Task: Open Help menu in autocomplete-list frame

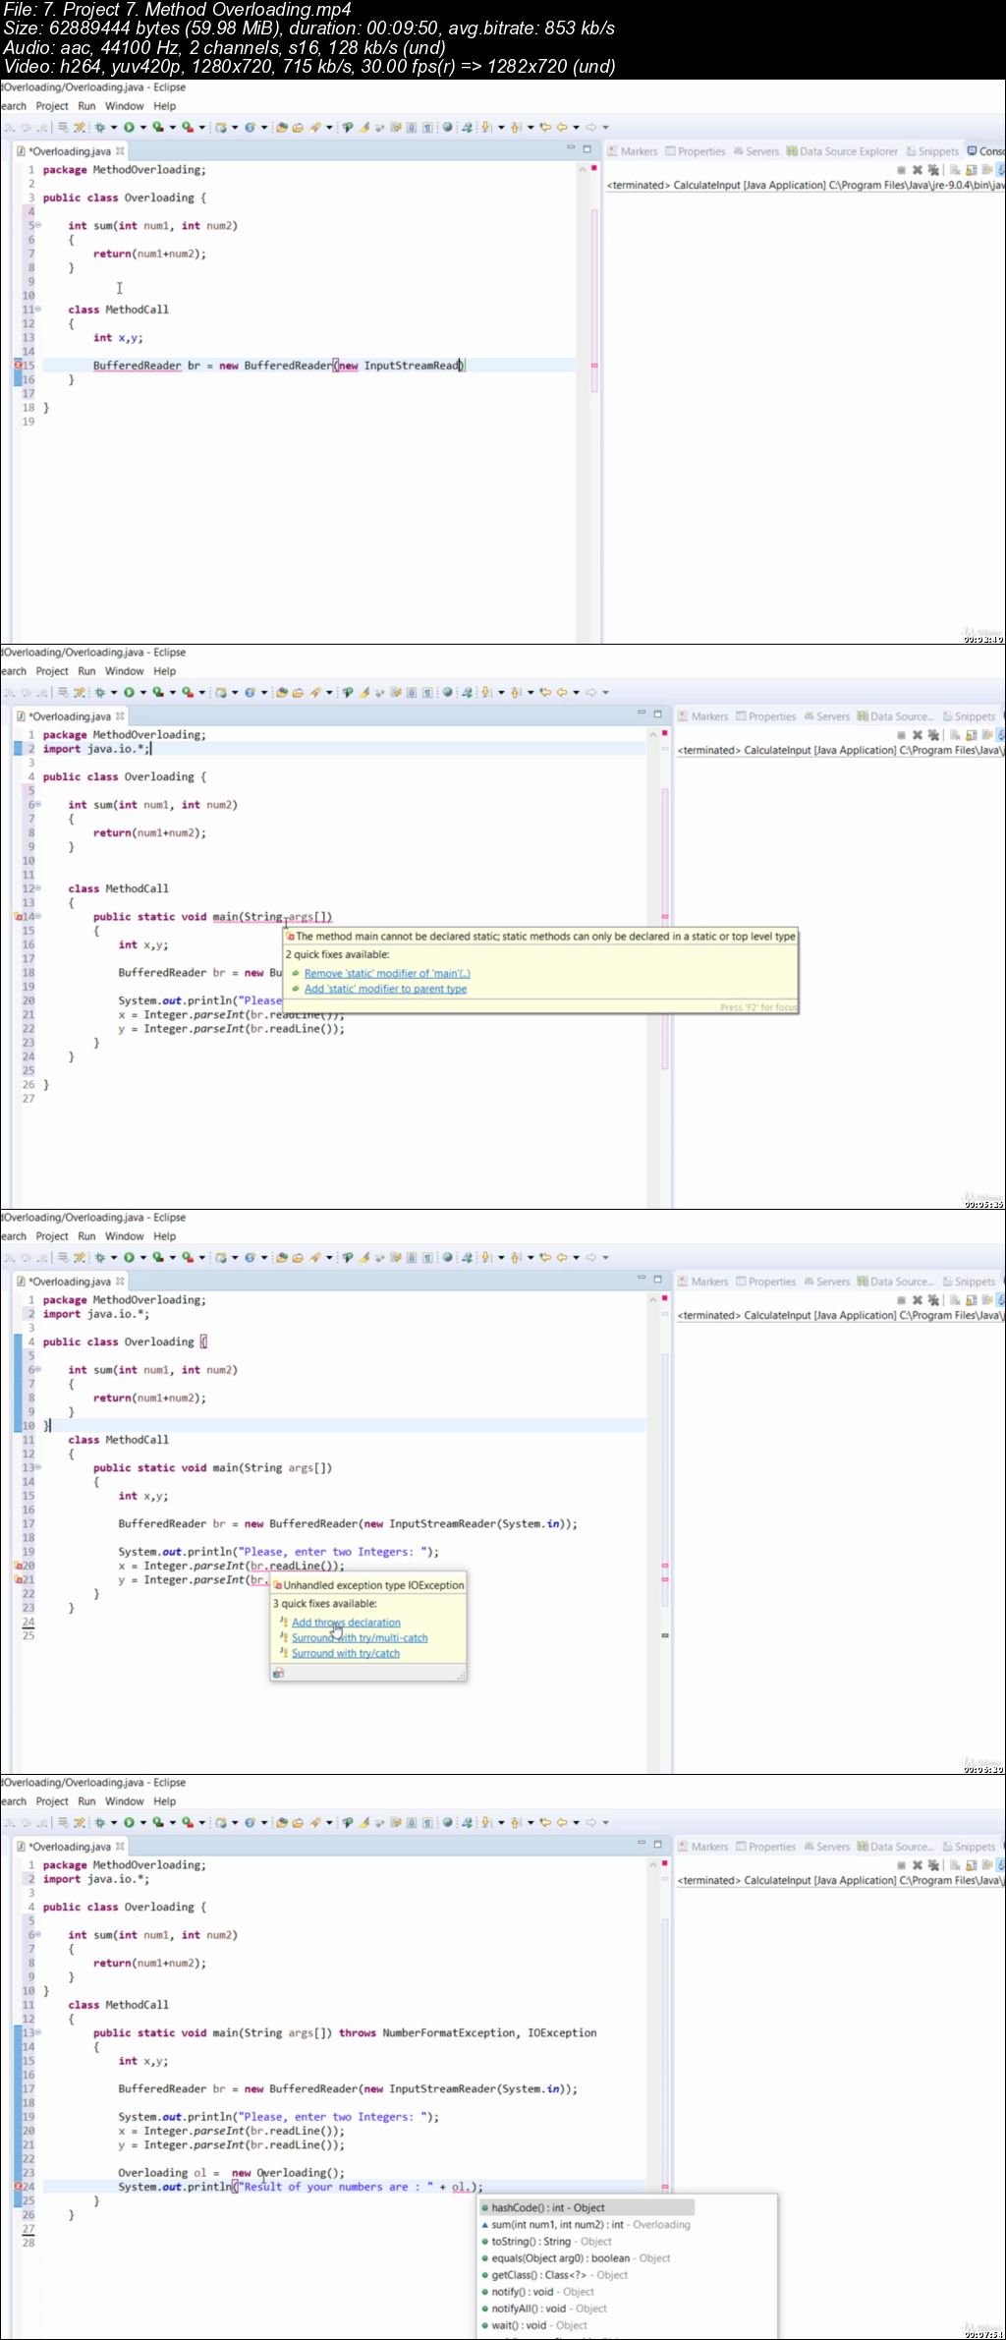Action: coord(164,1801)
